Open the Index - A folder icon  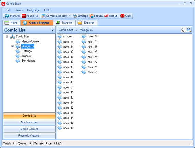click(60, 42)
